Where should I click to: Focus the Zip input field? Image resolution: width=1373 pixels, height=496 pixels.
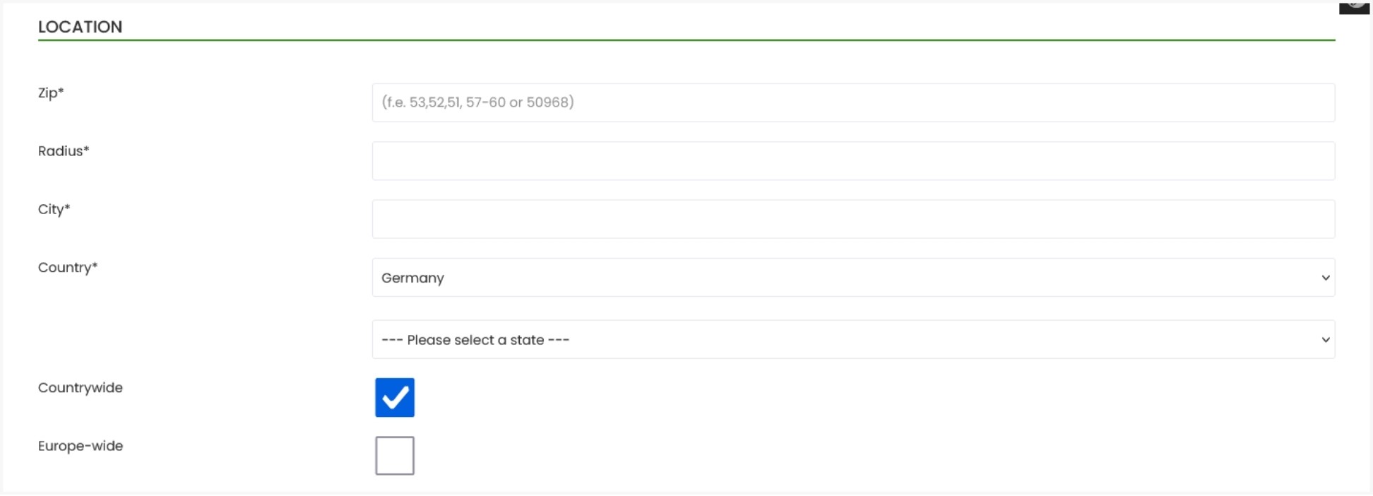pos(852,102)
